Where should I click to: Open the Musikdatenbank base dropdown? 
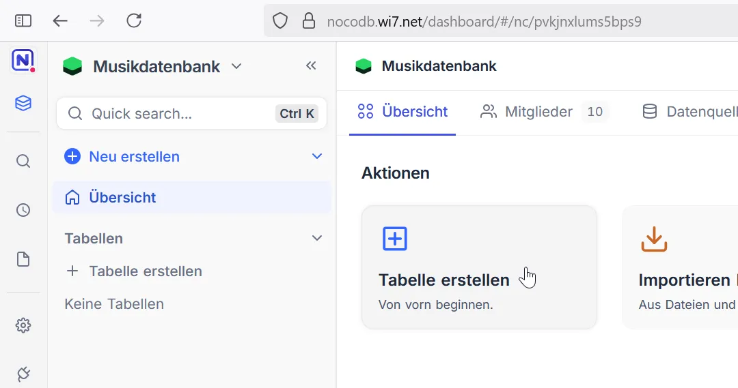(x=236, y=66)
